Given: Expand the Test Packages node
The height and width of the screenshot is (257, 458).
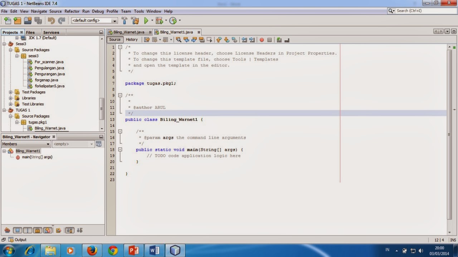Looking at the screenshot, I should [x=11, y=92].
